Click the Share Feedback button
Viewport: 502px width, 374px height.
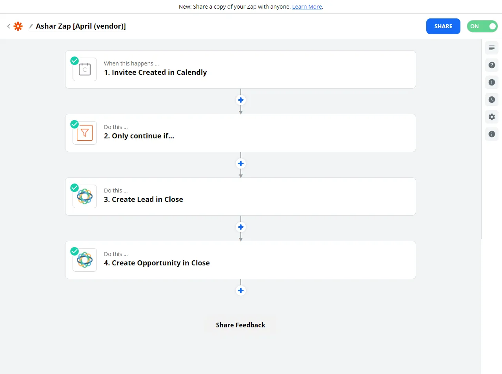coord(240,325)
